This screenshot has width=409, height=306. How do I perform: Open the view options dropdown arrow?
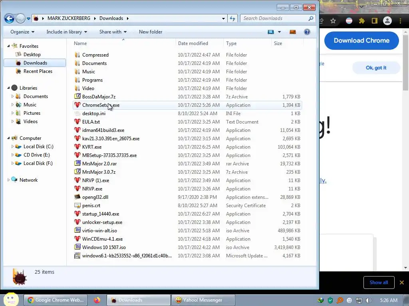coord(279,32)
